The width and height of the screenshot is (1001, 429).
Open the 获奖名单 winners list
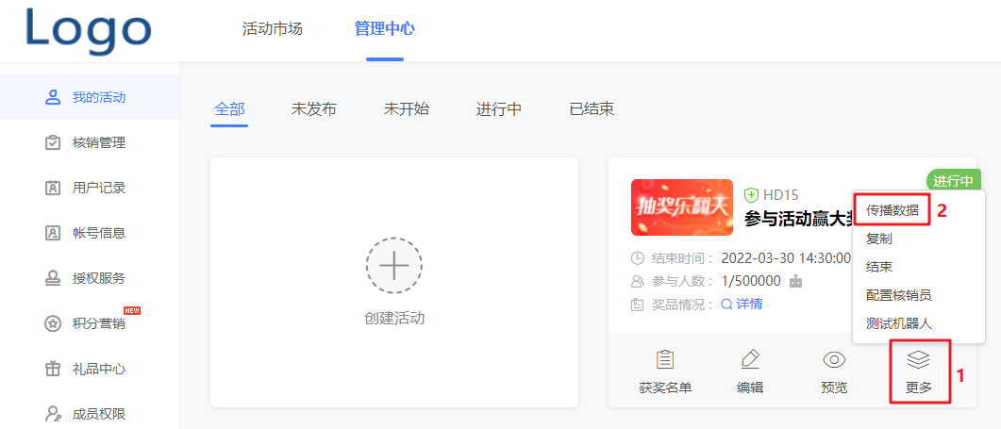tap(665, 388)
